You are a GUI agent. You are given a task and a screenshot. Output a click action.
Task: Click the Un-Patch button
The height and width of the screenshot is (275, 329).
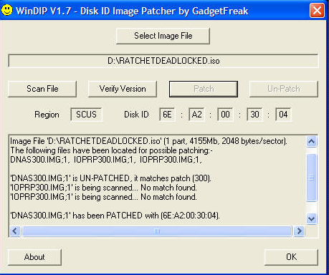(284, 89)
